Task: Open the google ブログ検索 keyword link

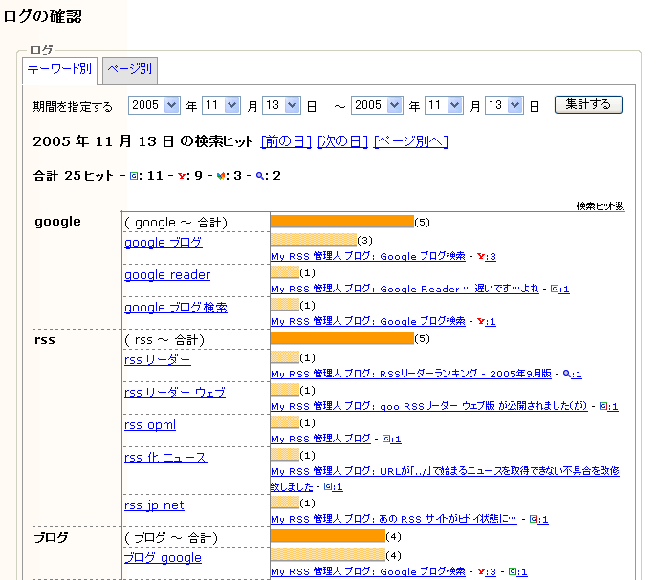Action: click(176, 308)
